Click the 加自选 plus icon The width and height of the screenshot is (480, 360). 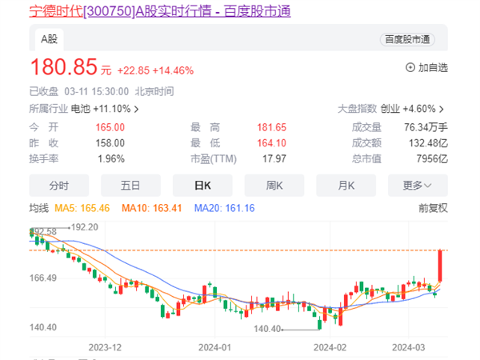tap(411, 68)
